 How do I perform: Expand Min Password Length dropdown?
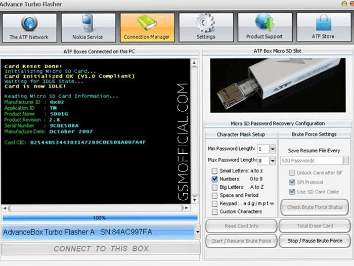click(272, 149)
